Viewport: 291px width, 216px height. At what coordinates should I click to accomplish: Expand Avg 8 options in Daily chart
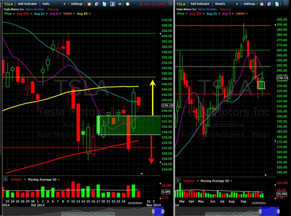click(60, 14)
